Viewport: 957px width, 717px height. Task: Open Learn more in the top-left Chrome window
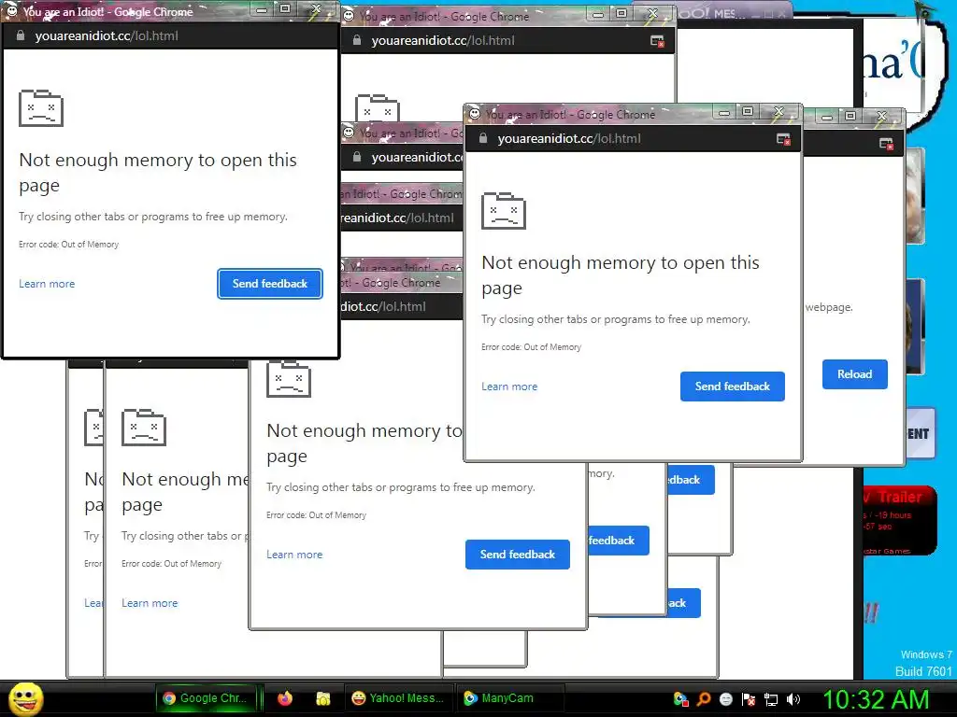[x=47, y=284]
